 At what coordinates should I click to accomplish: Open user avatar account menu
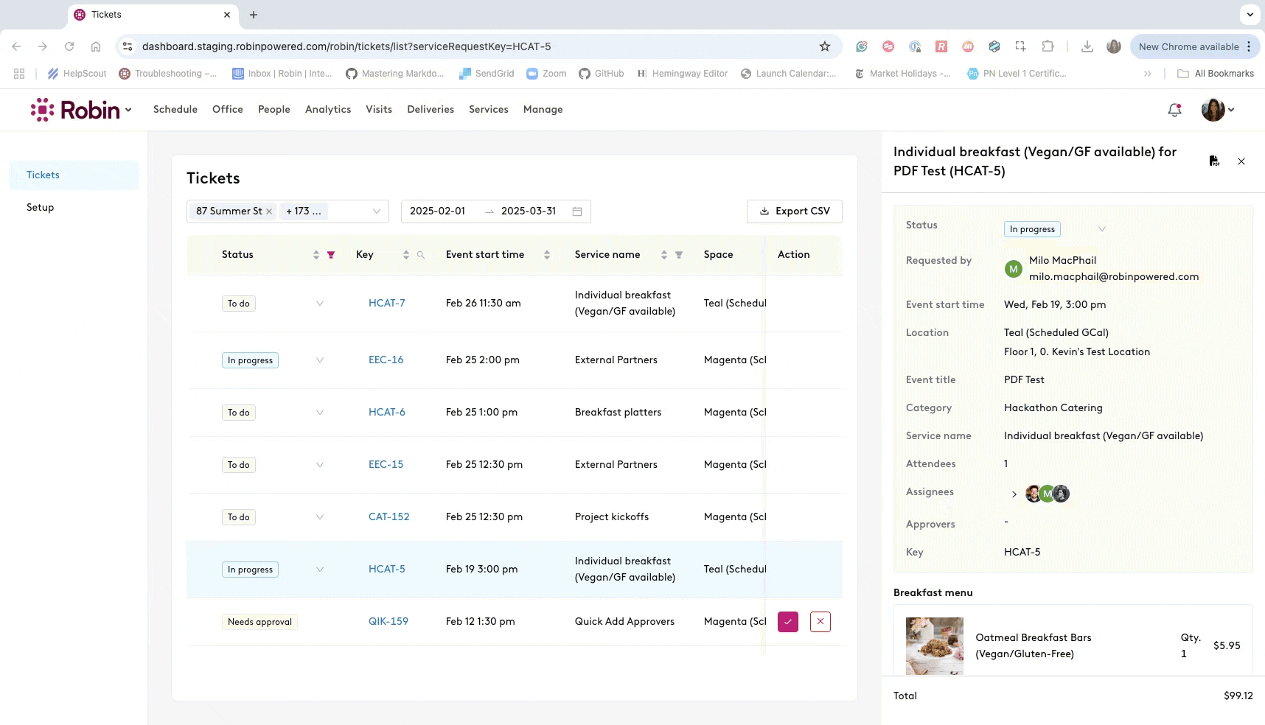(x=1218, y=110)
